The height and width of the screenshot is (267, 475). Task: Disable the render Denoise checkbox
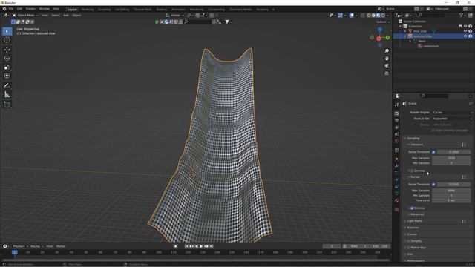point(412,208)
